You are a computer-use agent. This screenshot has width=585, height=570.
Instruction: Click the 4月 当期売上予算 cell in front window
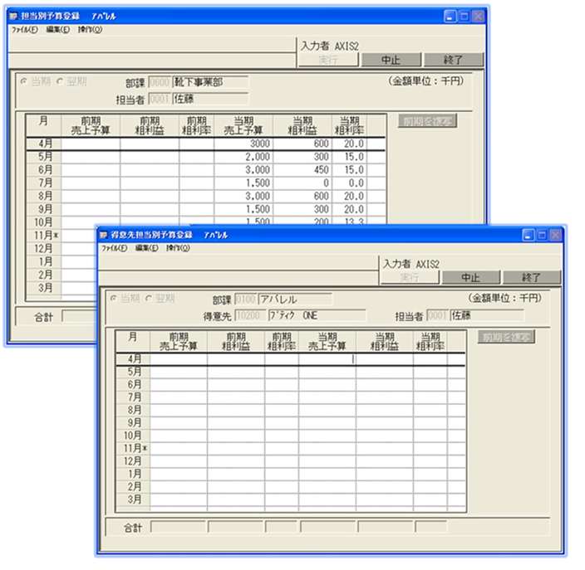[x=327, y=359]
